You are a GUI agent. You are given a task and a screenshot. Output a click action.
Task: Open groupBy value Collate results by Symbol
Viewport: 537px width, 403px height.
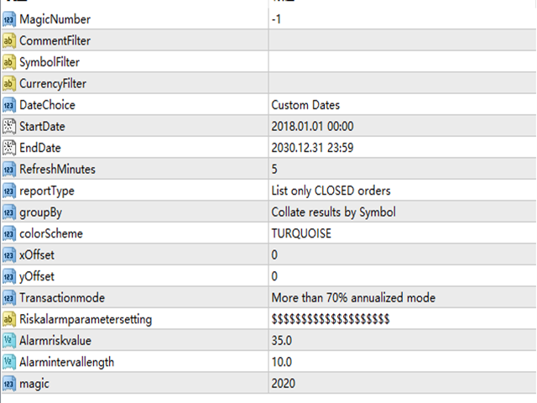(403, 212)
